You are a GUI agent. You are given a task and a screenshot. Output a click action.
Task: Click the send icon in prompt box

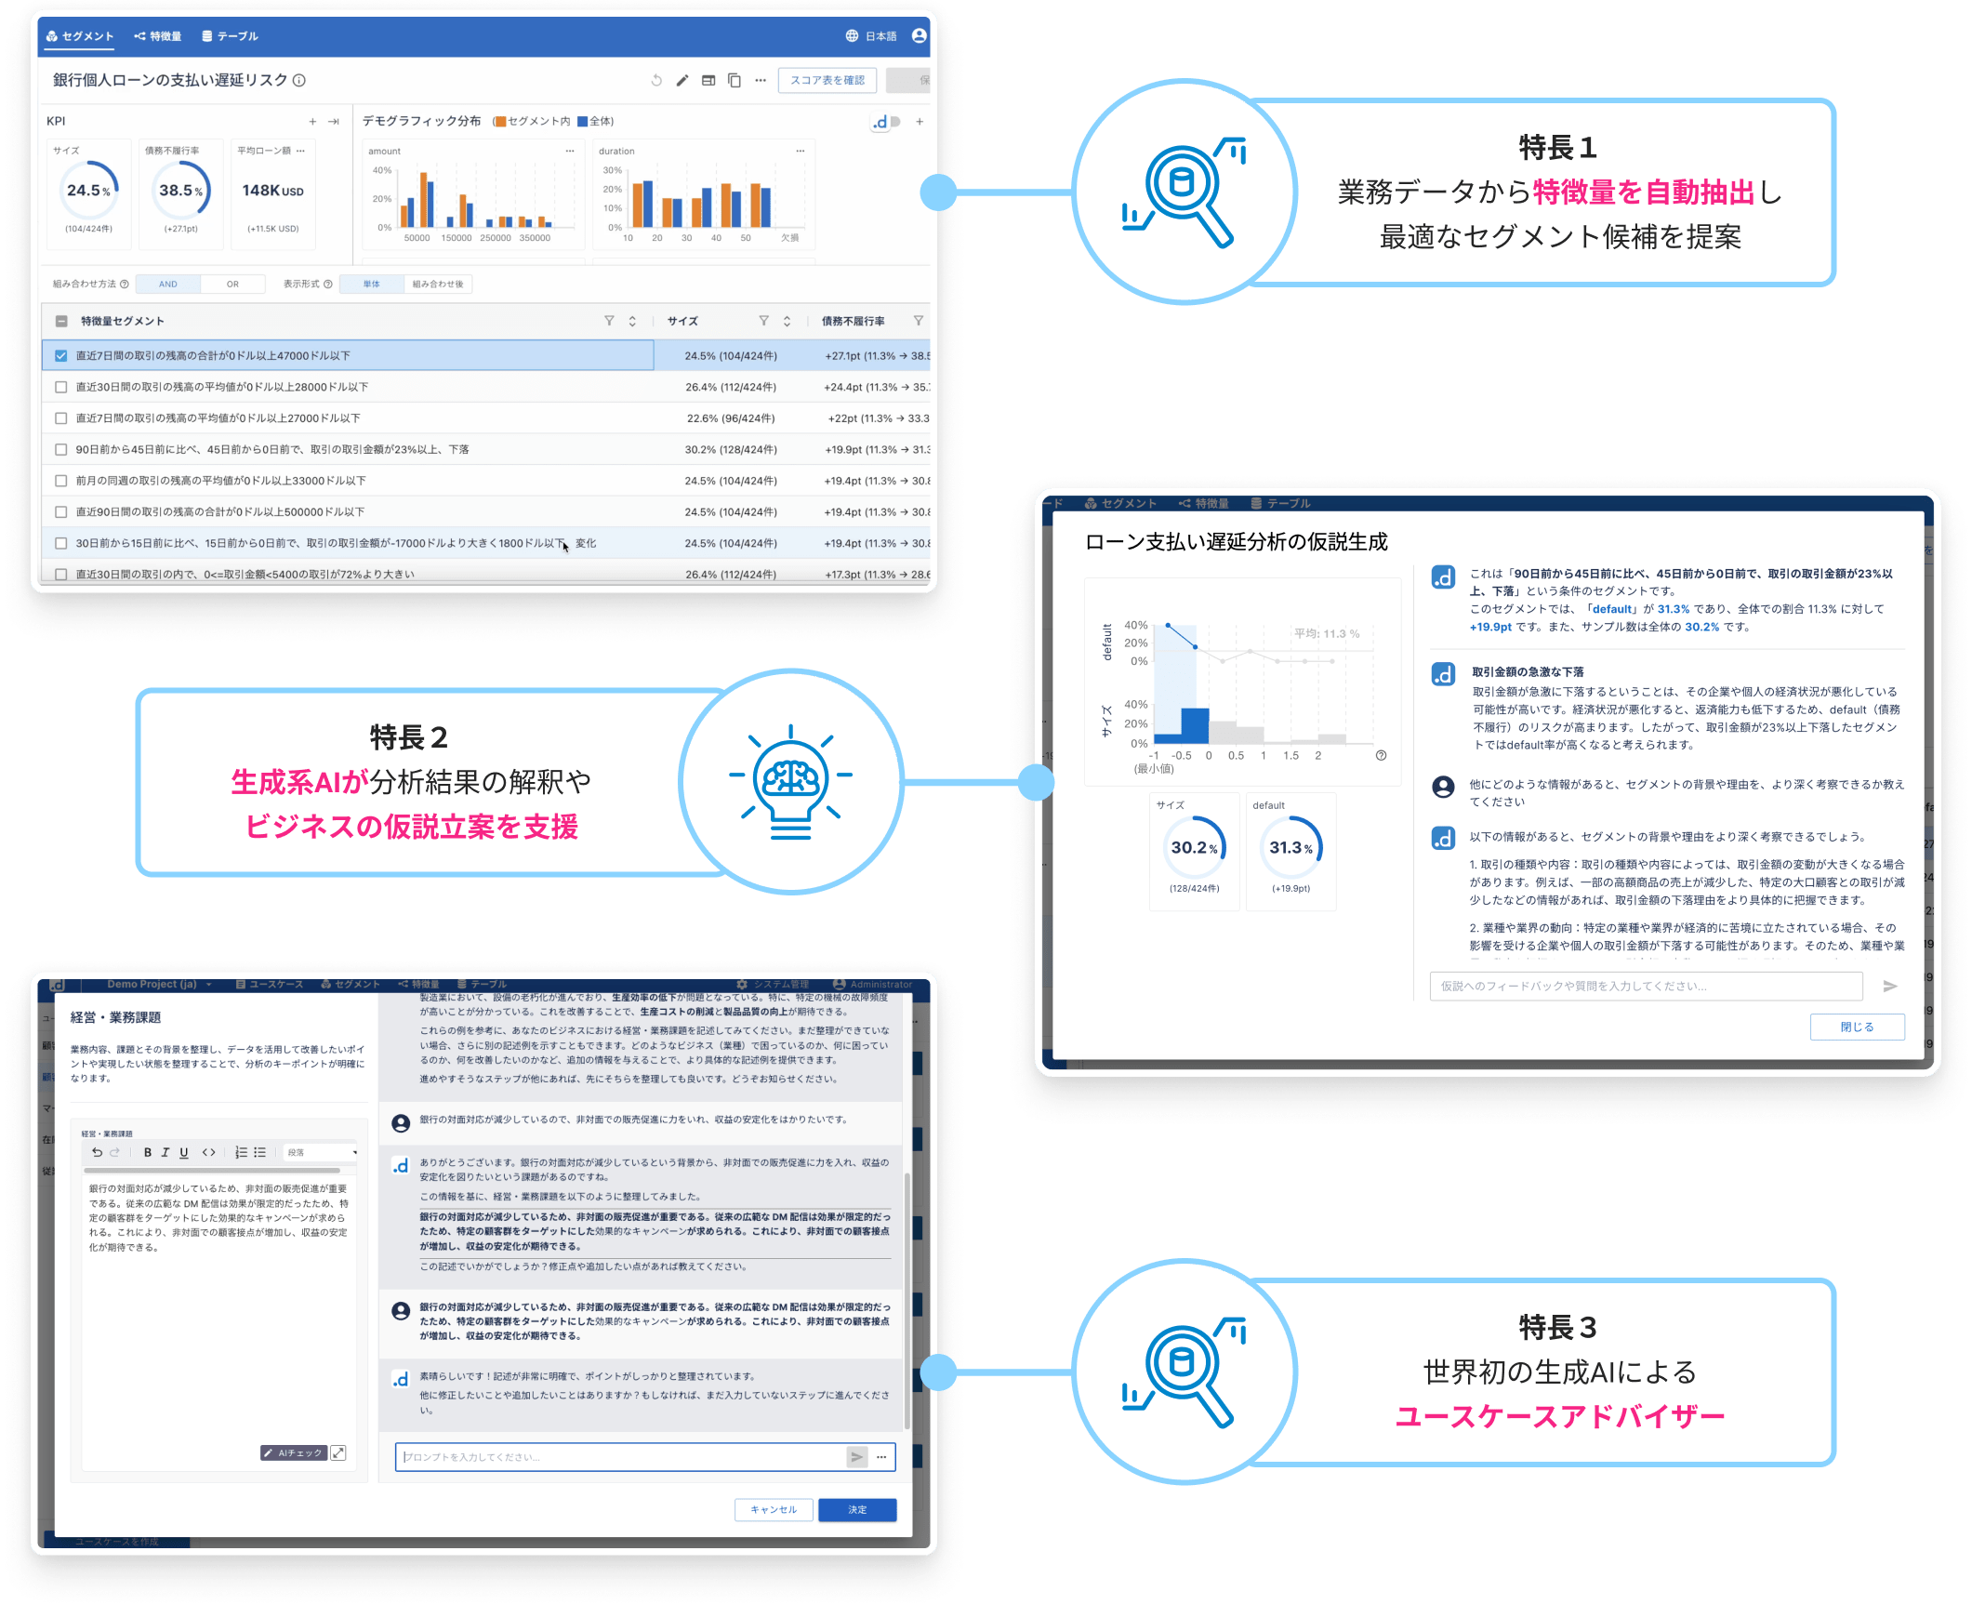tap(856, 1458)
